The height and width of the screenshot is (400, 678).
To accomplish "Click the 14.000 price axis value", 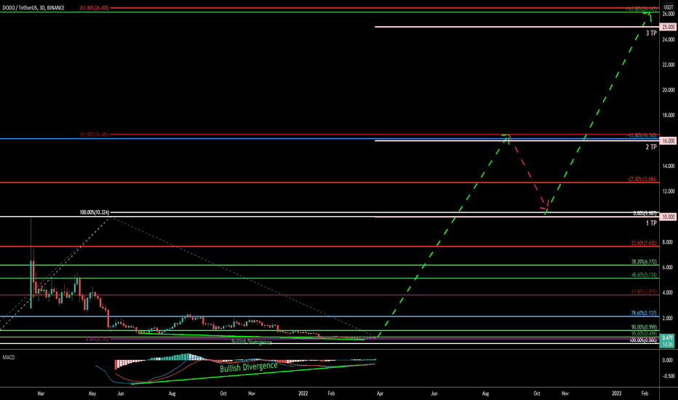I will pos(669,166).
